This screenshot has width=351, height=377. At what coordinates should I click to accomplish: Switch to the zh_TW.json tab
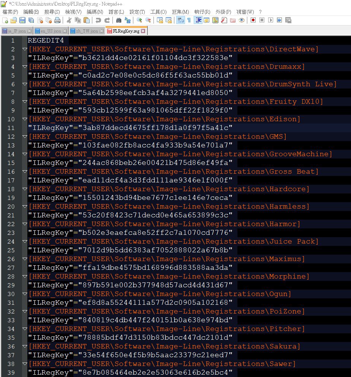pyautogui.click(x=87, y=31)
